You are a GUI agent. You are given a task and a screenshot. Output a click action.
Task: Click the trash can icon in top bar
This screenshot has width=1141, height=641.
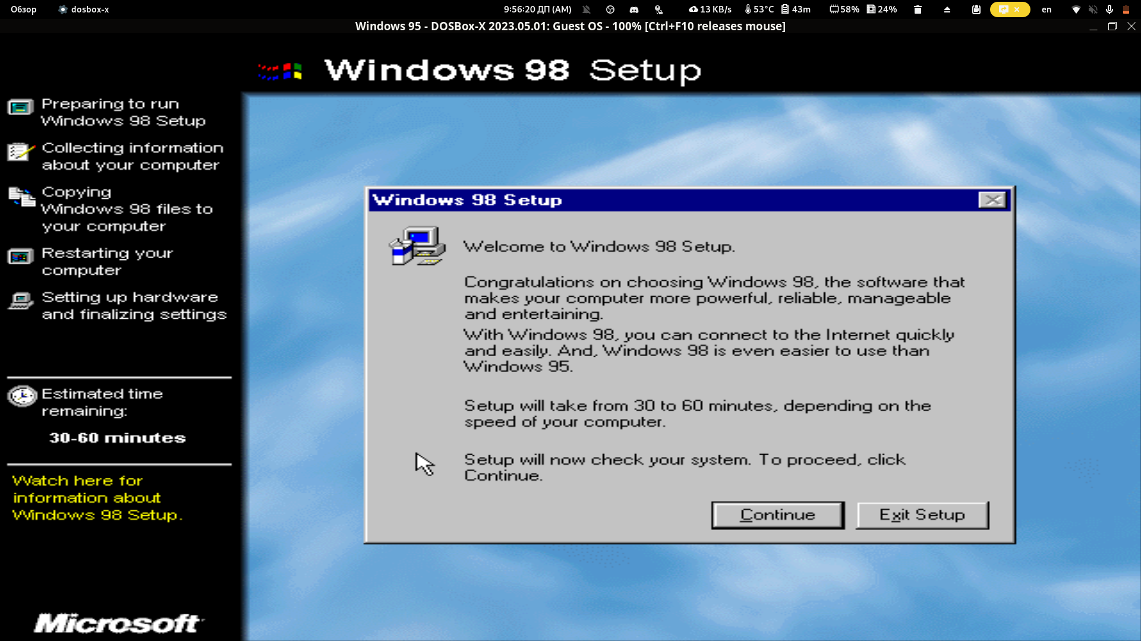[x=918, y=9]
